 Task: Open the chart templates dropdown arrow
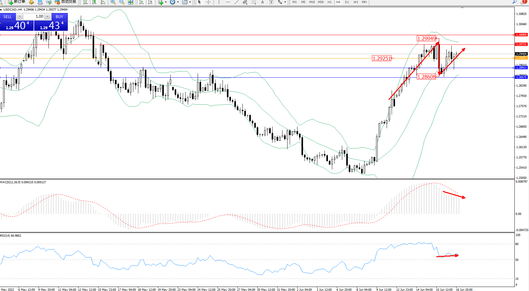[x=190, y=2]
